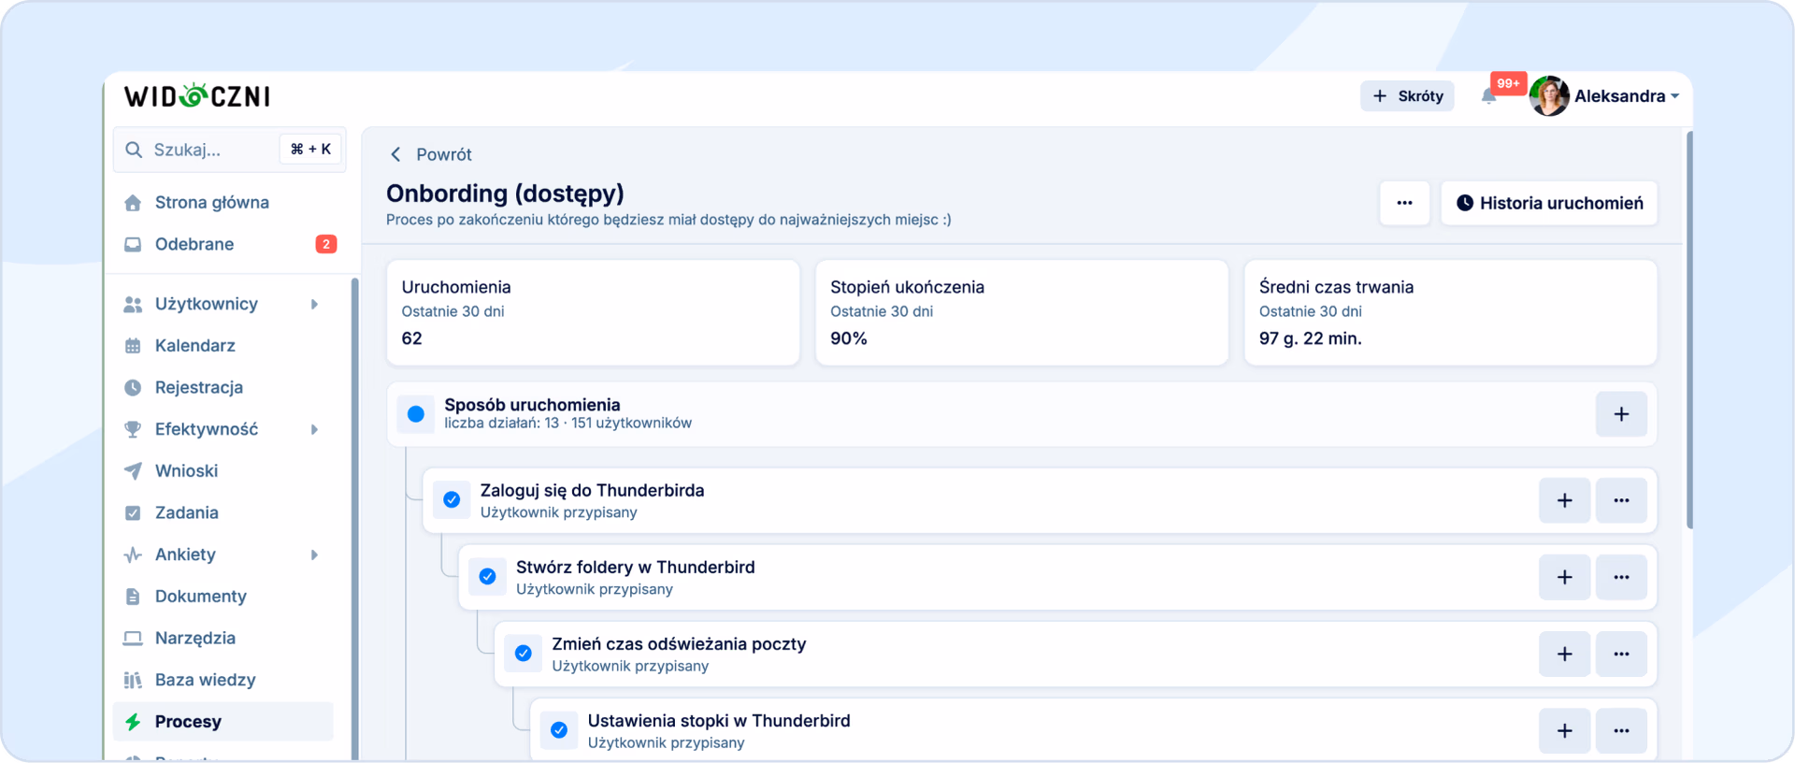The width and height of the screenshot is (1795, 763).
Task: Toggle check for Zmień czas odświeżania poczty
Action: coord(524,654)
